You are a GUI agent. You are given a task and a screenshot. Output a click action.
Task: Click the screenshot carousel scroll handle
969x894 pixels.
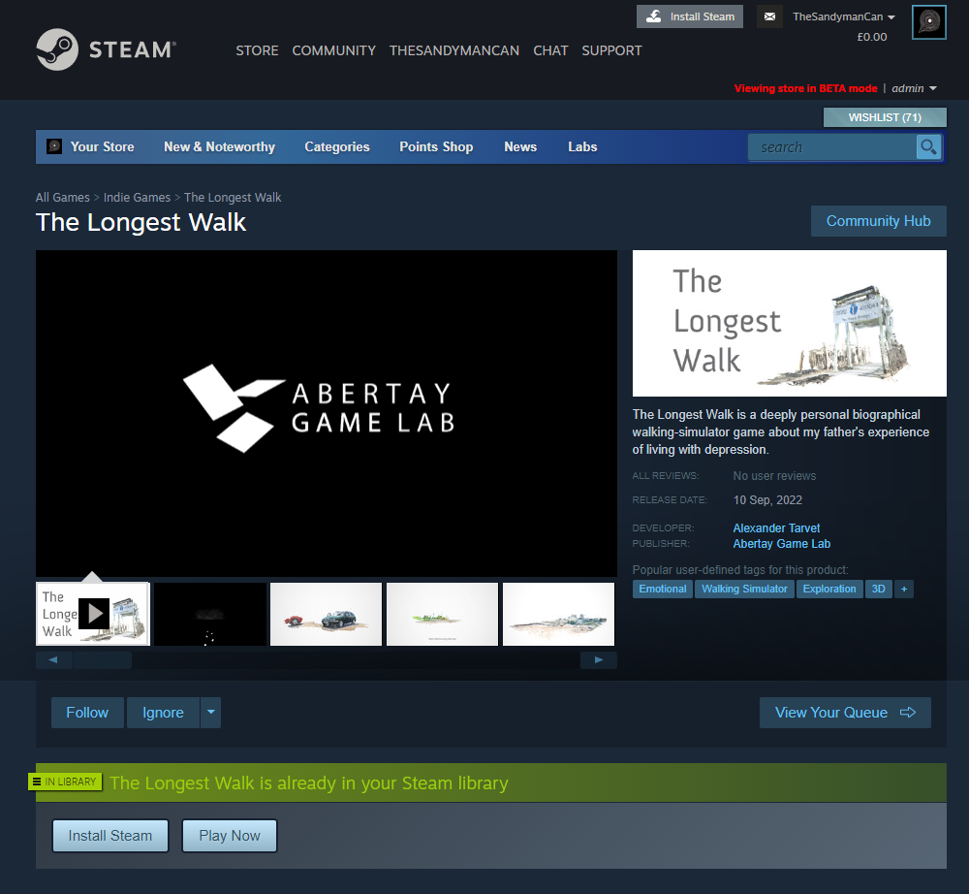(x=102, y=659)
